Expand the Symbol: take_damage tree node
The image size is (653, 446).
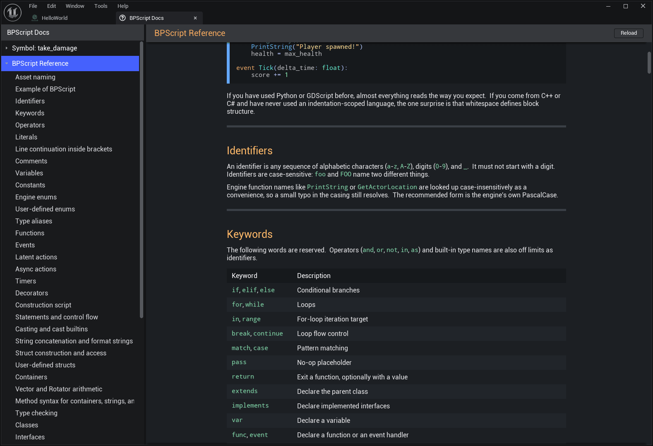(x=7, y=48)
